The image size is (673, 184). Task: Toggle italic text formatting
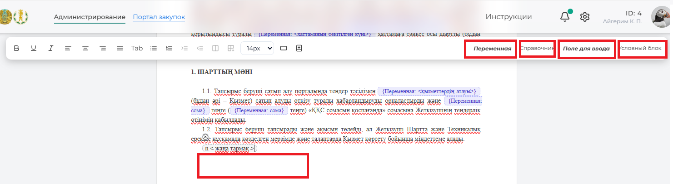[x=51, y=48]
